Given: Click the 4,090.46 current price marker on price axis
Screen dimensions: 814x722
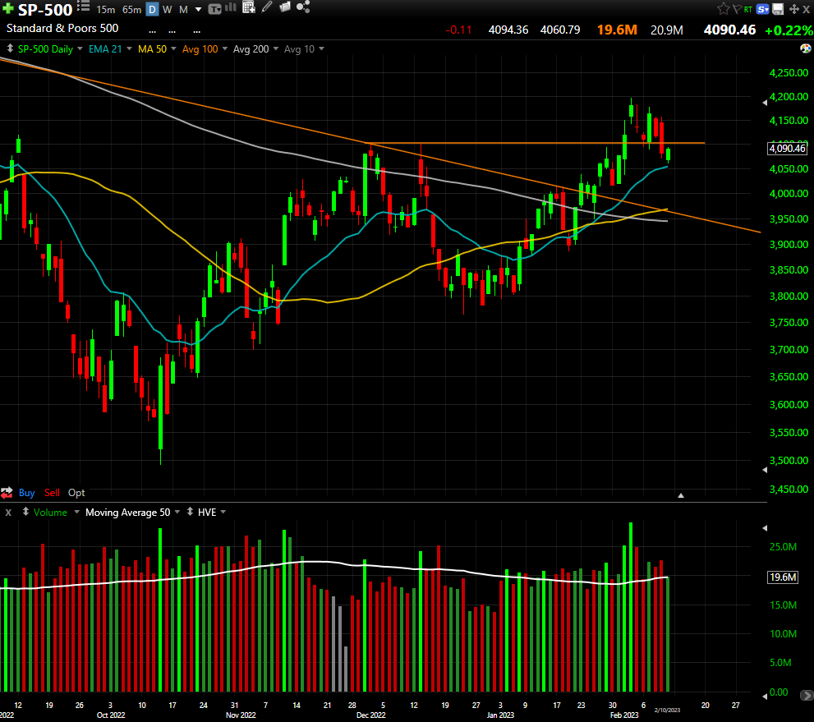Looking at the screenshot, I should coord(788,149).
